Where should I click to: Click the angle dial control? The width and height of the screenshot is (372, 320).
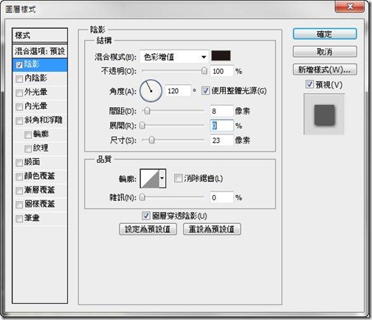point(151,91)
